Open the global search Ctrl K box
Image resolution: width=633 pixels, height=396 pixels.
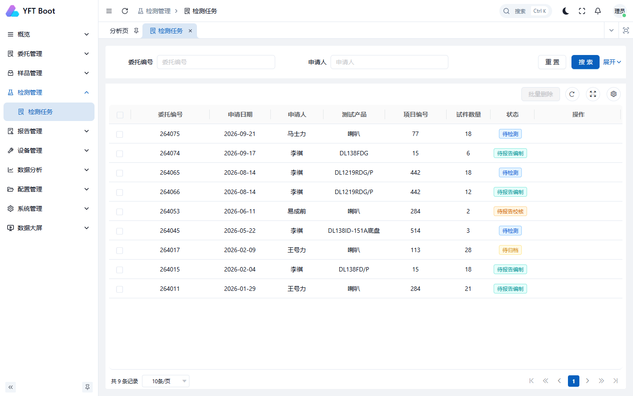click(x=525, y=11)
